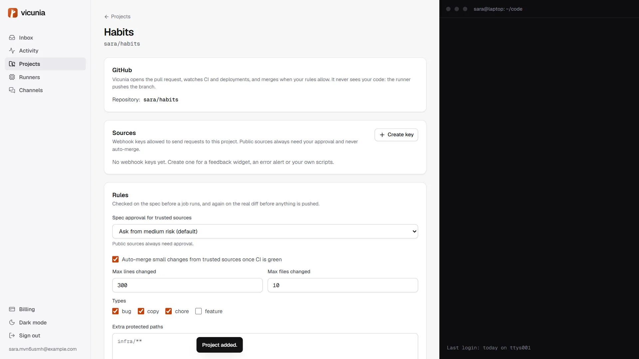Click the Extra protected paths textarea
The image size is (639, 359).
pos(265,346)
